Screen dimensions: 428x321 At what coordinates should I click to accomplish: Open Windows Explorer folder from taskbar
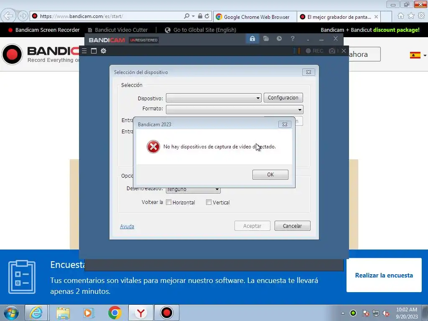[x=63, y=313]
